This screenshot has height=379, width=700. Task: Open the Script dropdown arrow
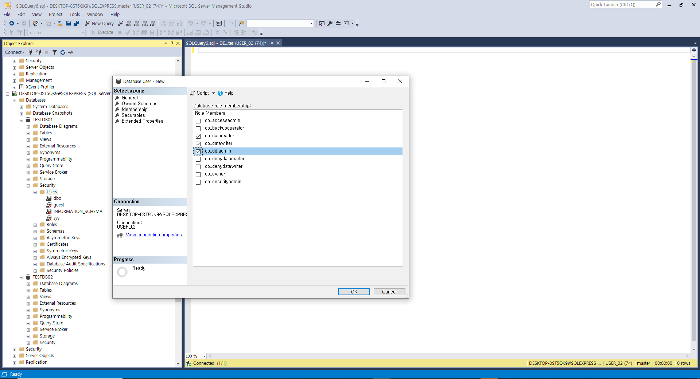214,93
